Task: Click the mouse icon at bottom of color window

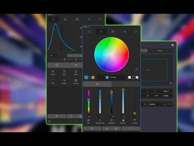Action: click(107, 129)
